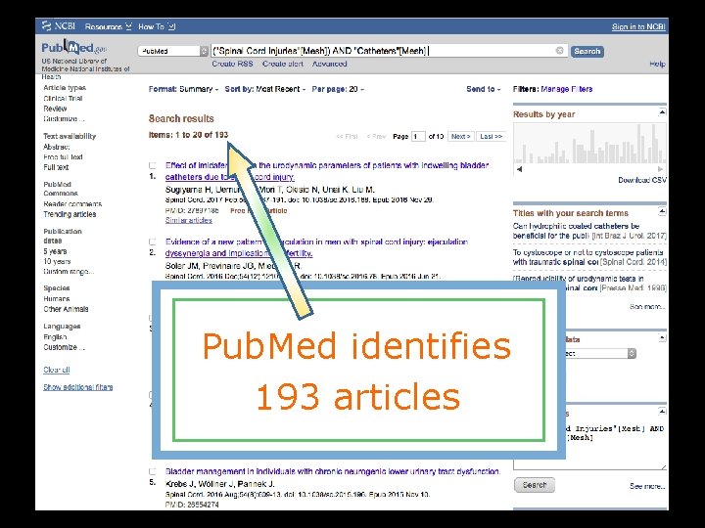Open the article 1 title about imidafenacin
Viewport: 705px width, 528px height.
click(326, 171)
